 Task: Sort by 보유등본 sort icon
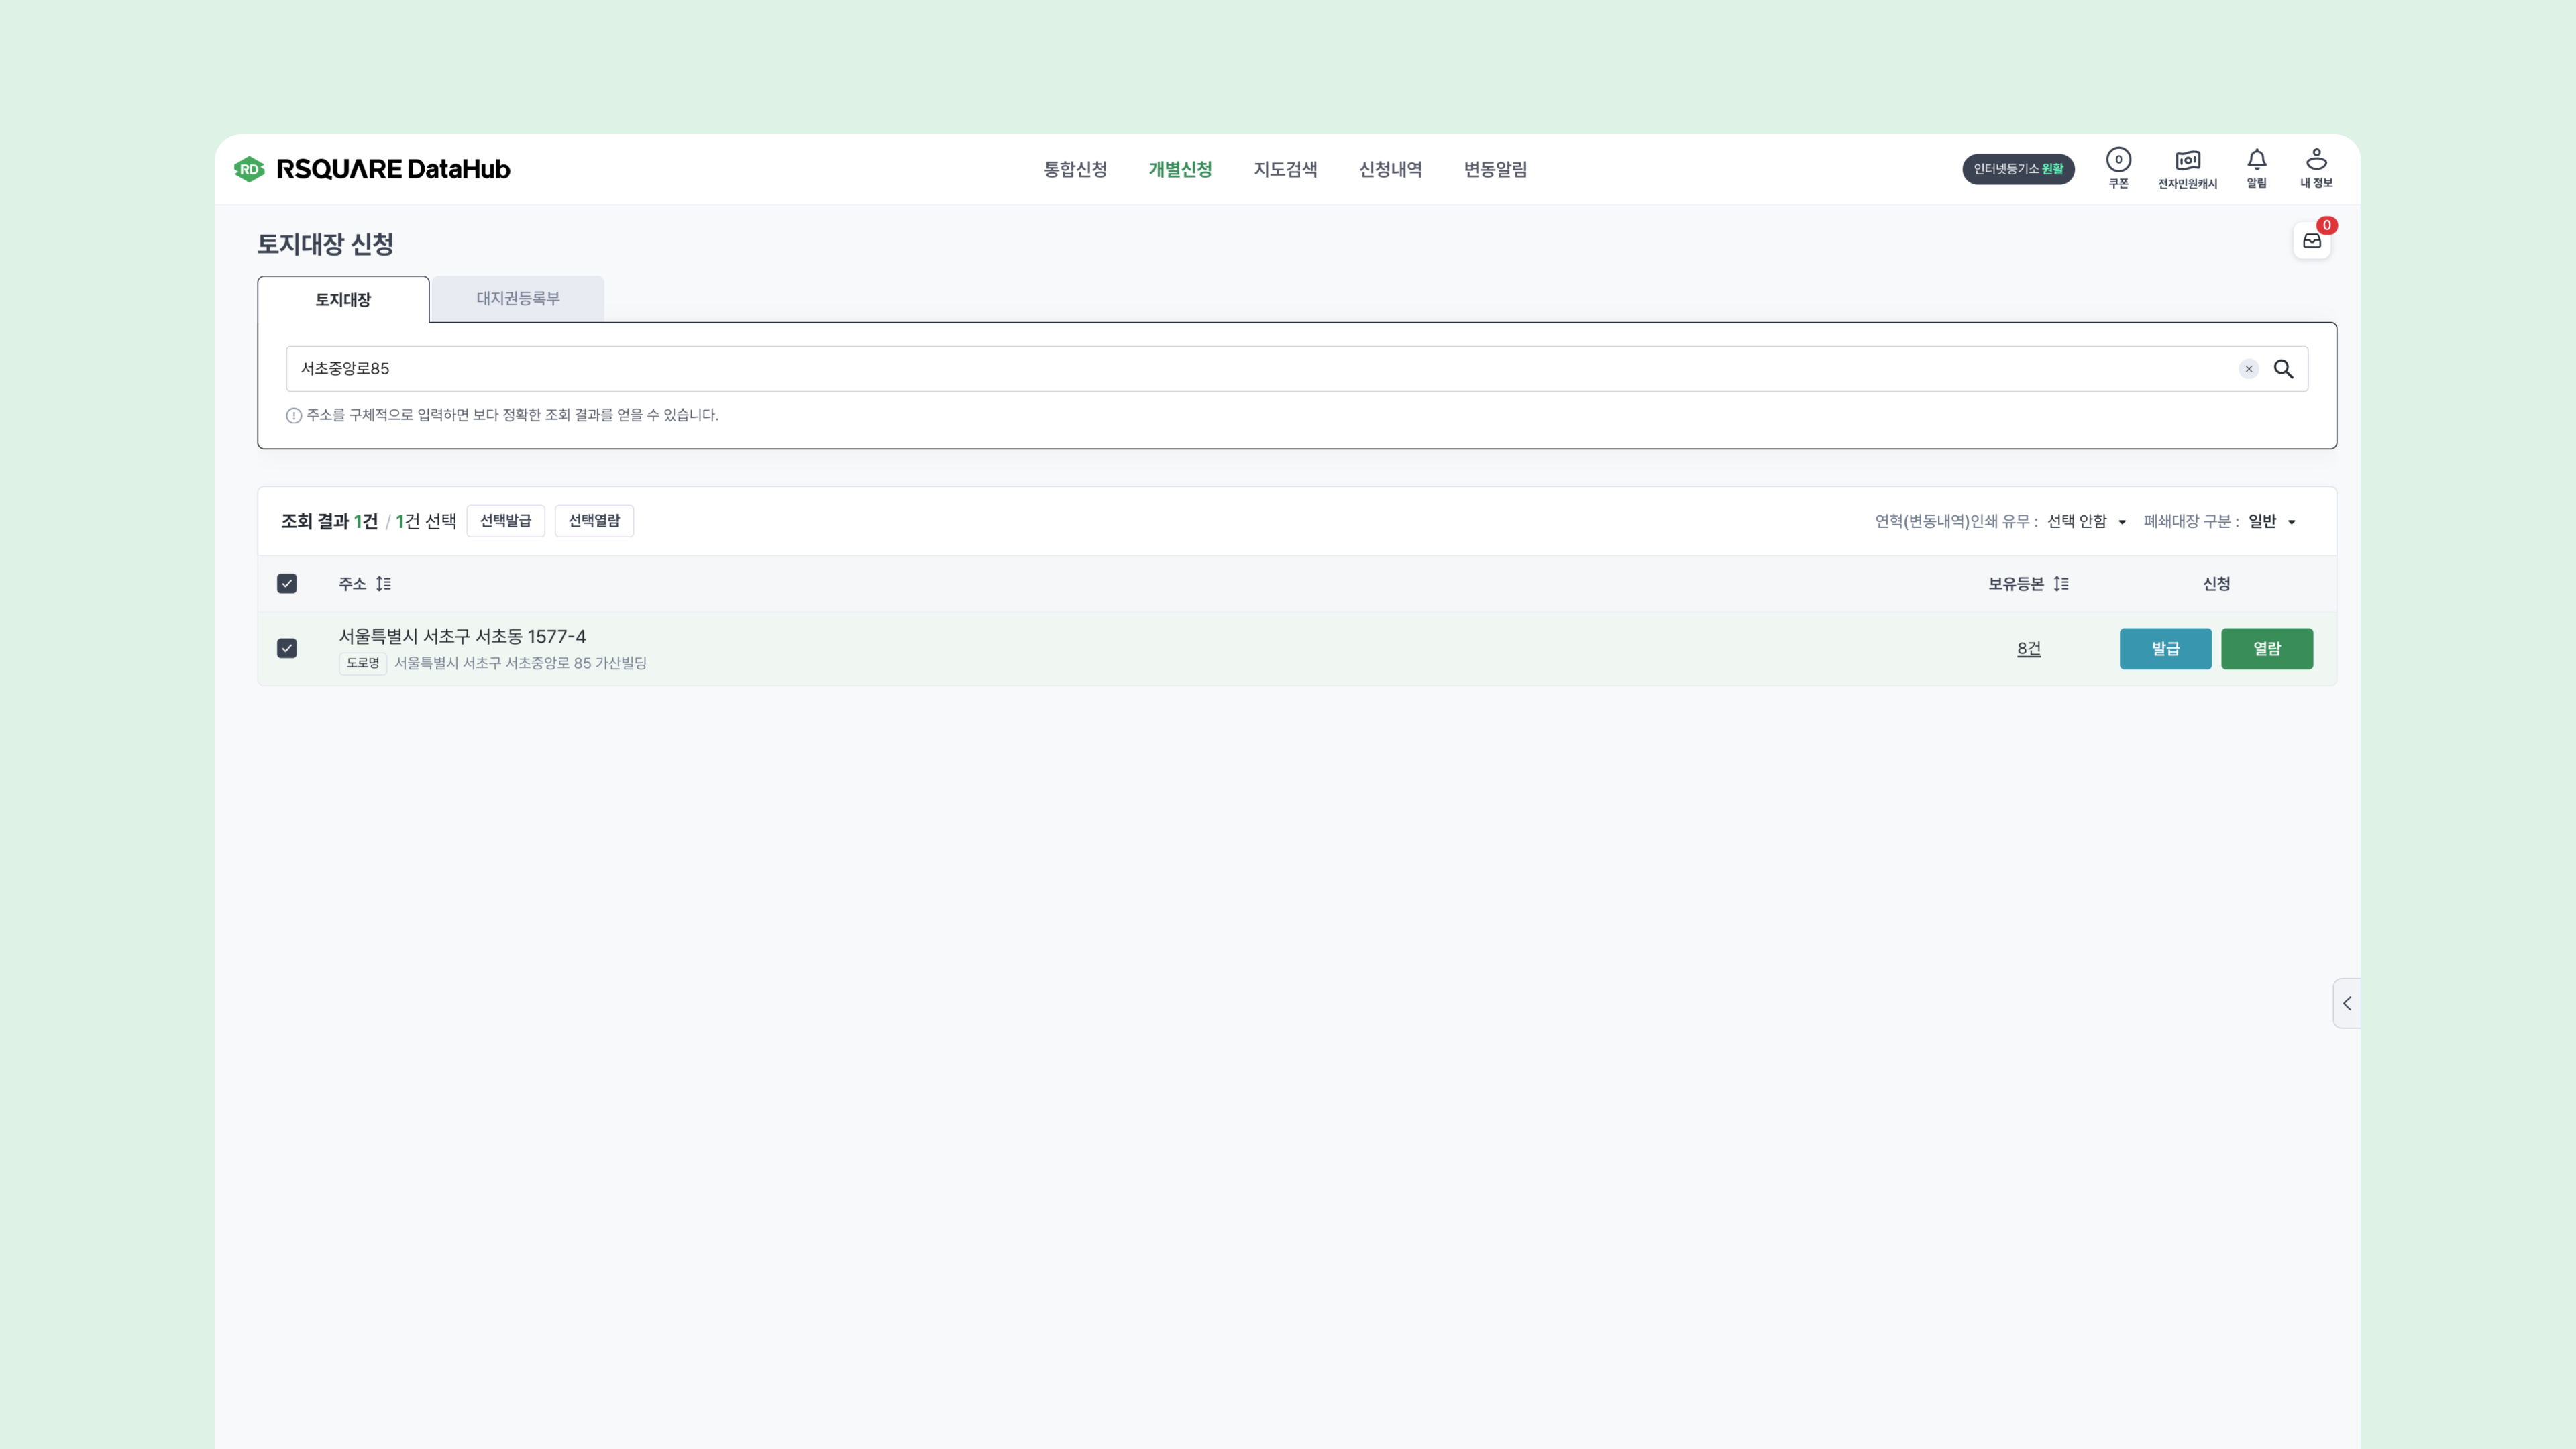coord(2060,584)
